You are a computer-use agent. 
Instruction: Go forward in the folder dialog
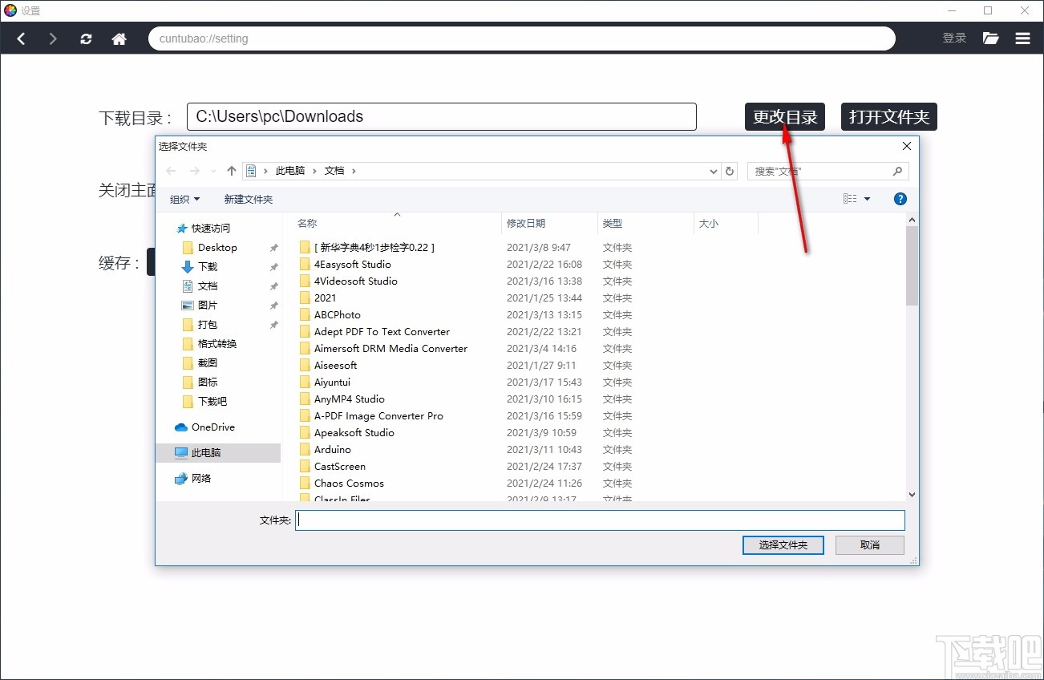tap(195, 171)
